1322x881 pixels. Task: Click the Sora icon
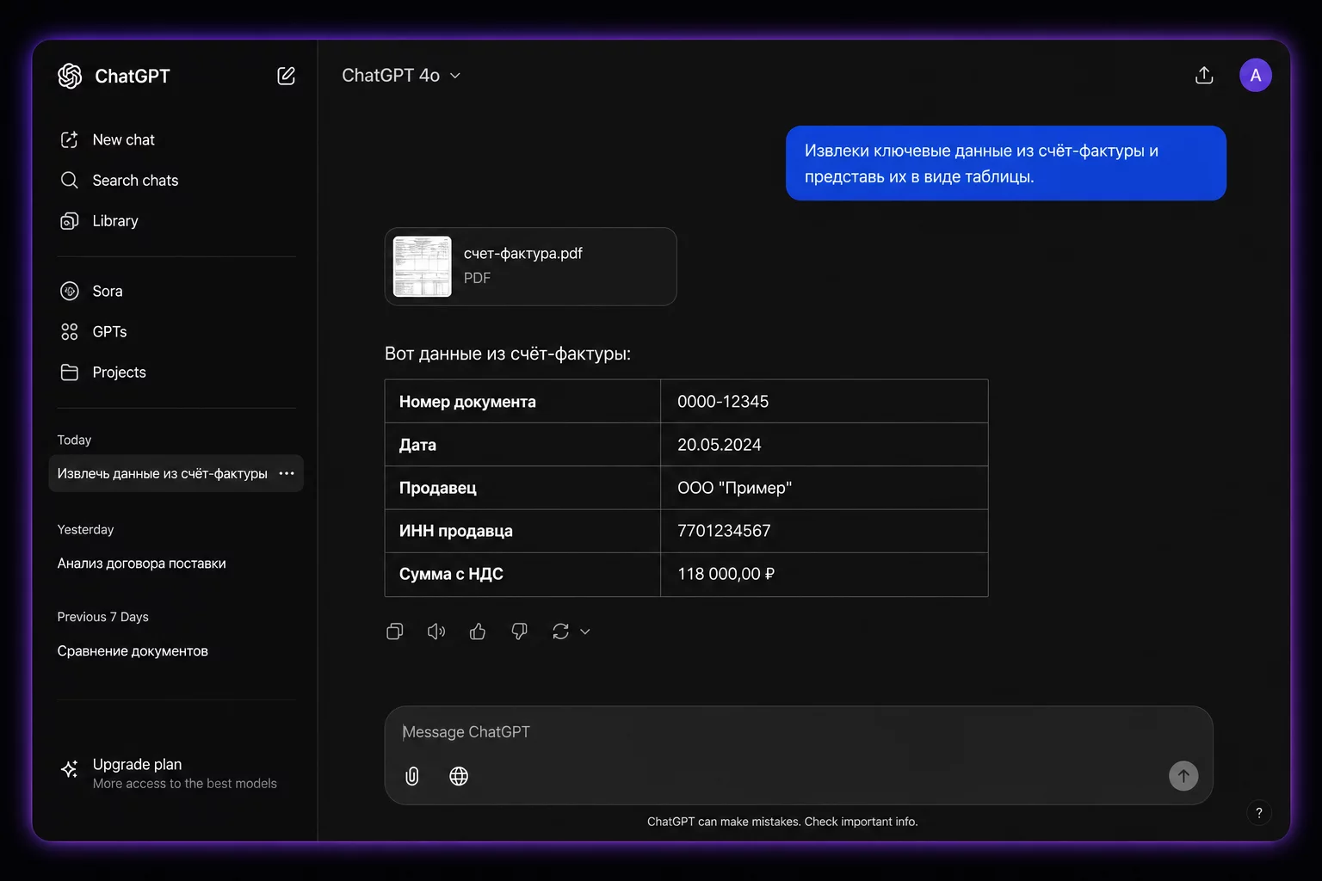pyautogui.click(x=70, y=291)
